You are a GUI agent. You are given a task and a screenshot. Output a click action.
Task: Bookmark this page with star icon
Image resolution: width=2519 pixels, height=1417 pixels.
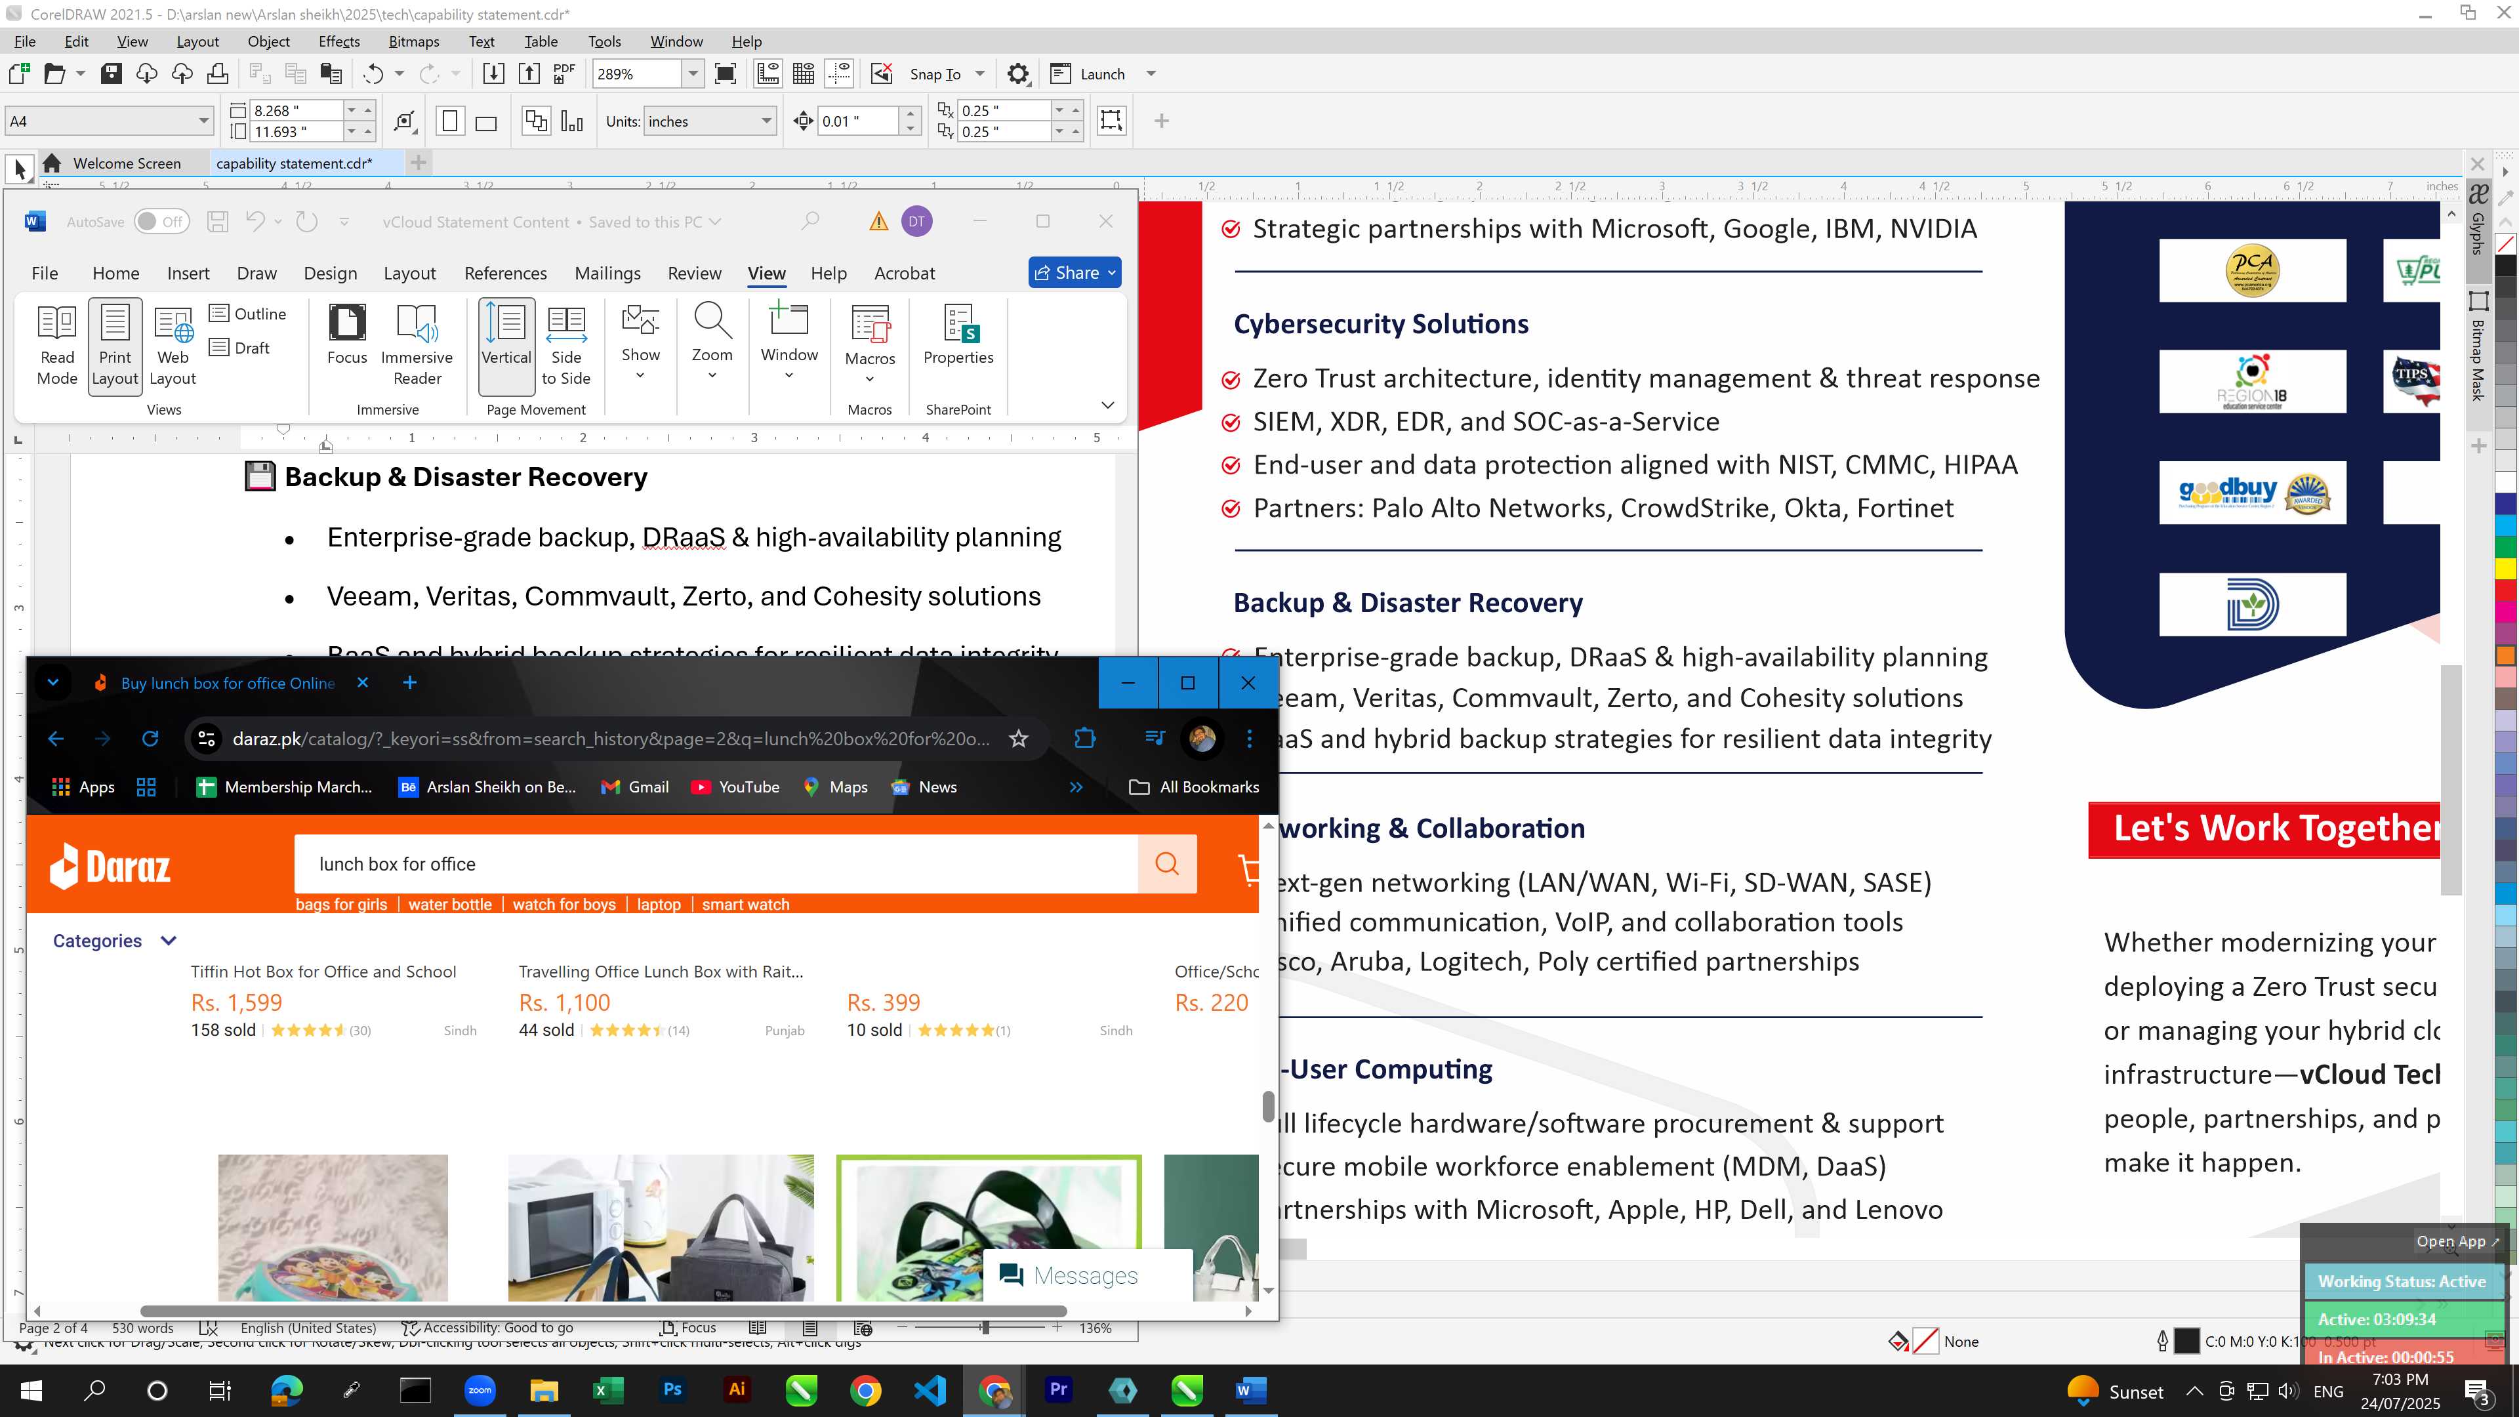[x=1019, y=738]
